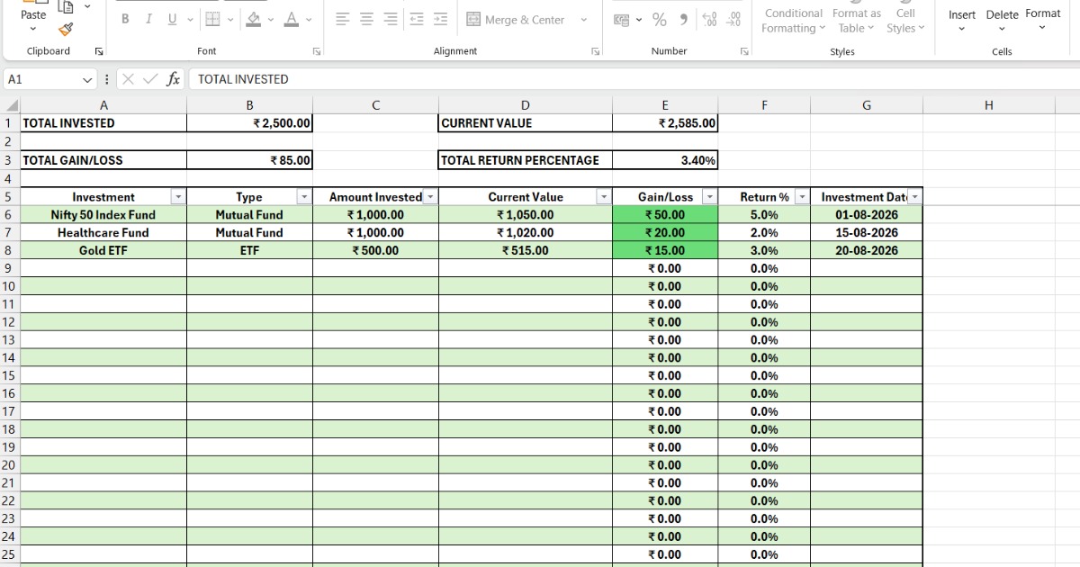Center align text
1080x567 pixels.
click(366, 19)
